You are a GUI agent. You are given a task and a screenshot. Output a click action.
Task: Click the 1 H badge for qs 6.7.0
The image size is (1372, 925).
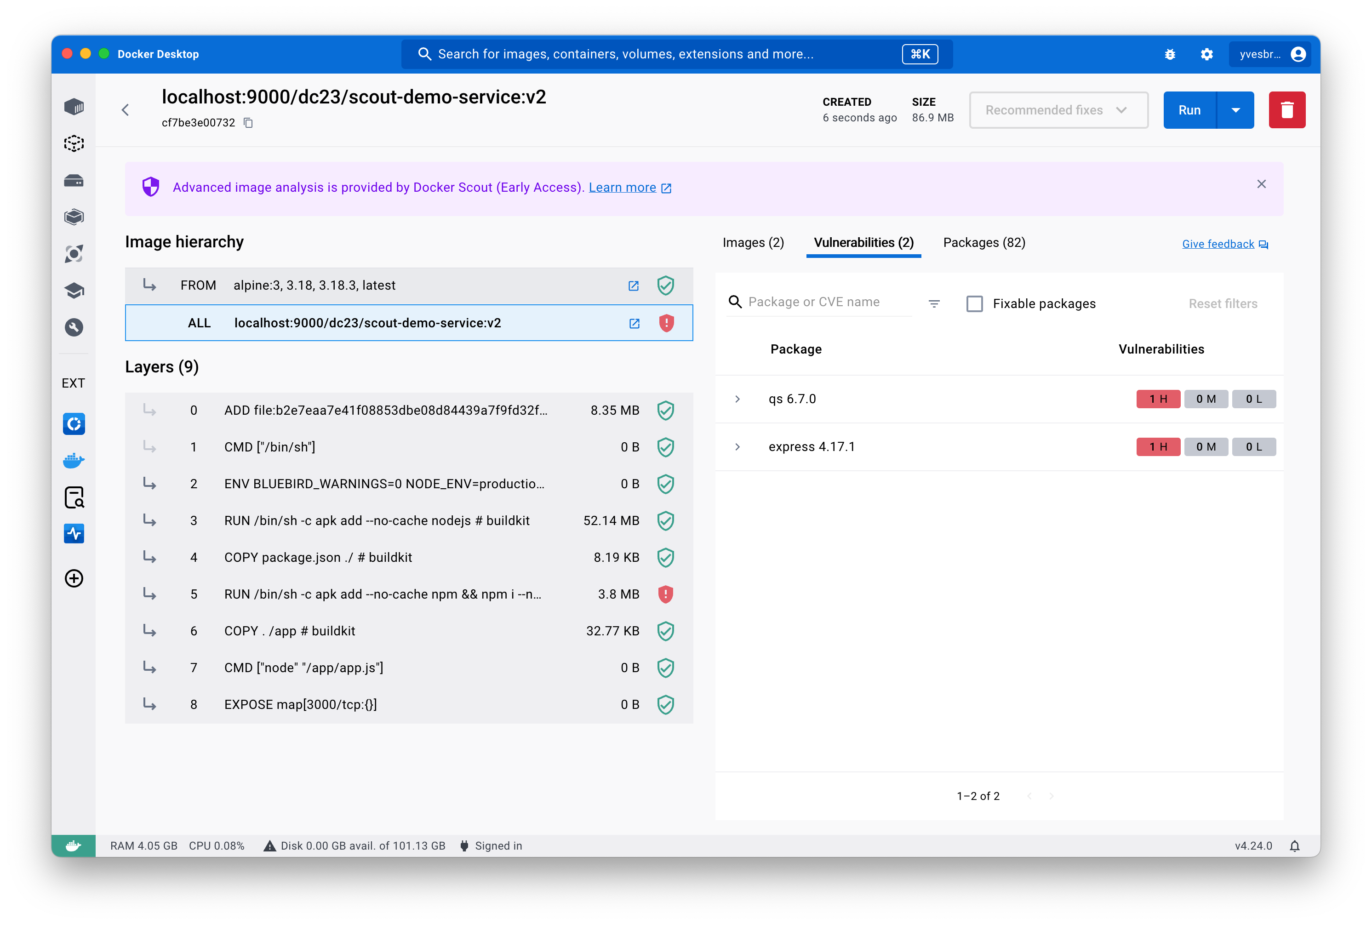click(x=1158, y=399)
